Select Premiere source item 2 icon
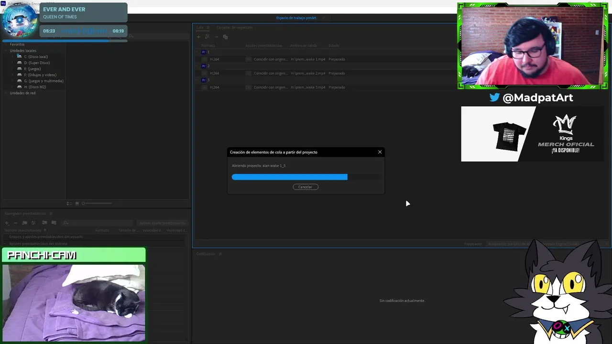The image size is (612, 344). (204, 66)
